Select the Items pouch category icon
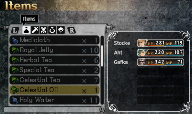 coord(26,30)
